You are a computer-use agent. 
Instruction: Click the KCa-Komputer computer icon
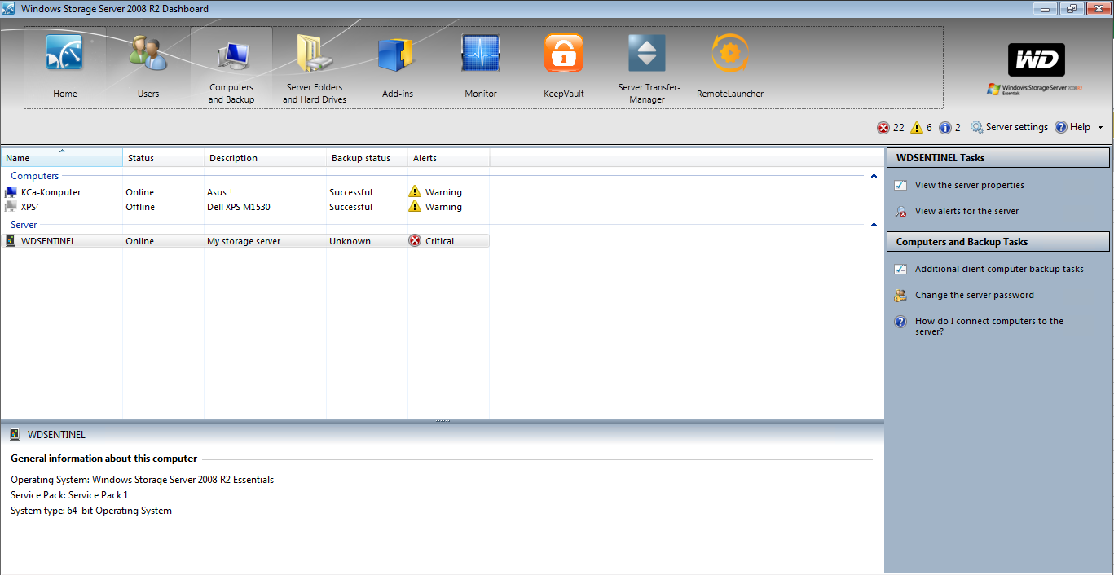11,192
